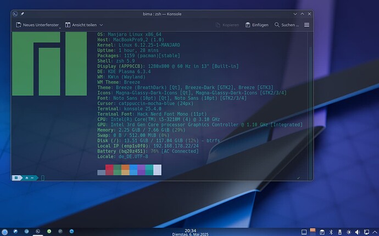Image resolution: width=379 pixels, height=236 pixels.
Task: Click the 'OS: Manjaro Linux x86_64' line
Action: click(x=129, y=34)
